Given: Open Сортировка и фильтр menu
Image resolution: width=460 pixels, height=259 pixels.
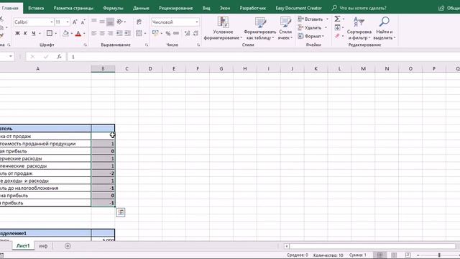Looking at the screenshot, I should [359, 28].
